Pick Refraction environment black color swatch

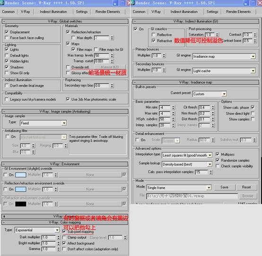[21, 204]
